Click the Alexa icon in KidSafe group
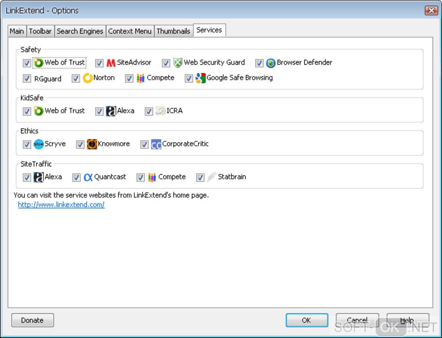Screen dimensions: 442x338 pyautogui.click(x=111, y=111)
